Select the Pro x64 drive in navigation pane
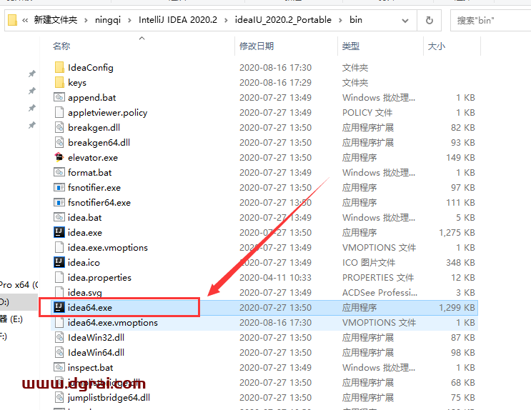The width and height of the screenshot is (531, 410). [19, 285]
